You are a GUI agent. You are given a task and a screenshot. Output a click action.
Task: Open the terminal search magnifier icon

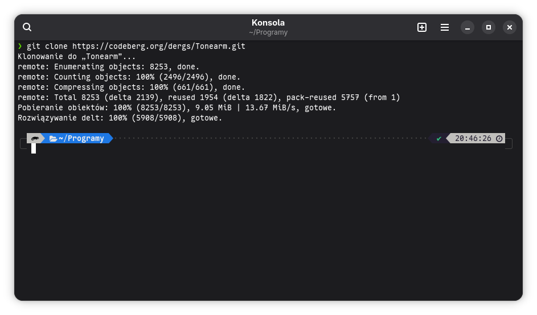[x=27, y=27]
